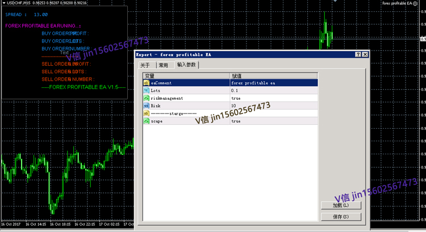
Task: Click the 16 Oct 14:15 time axis label
Action: tap(36, 225)
